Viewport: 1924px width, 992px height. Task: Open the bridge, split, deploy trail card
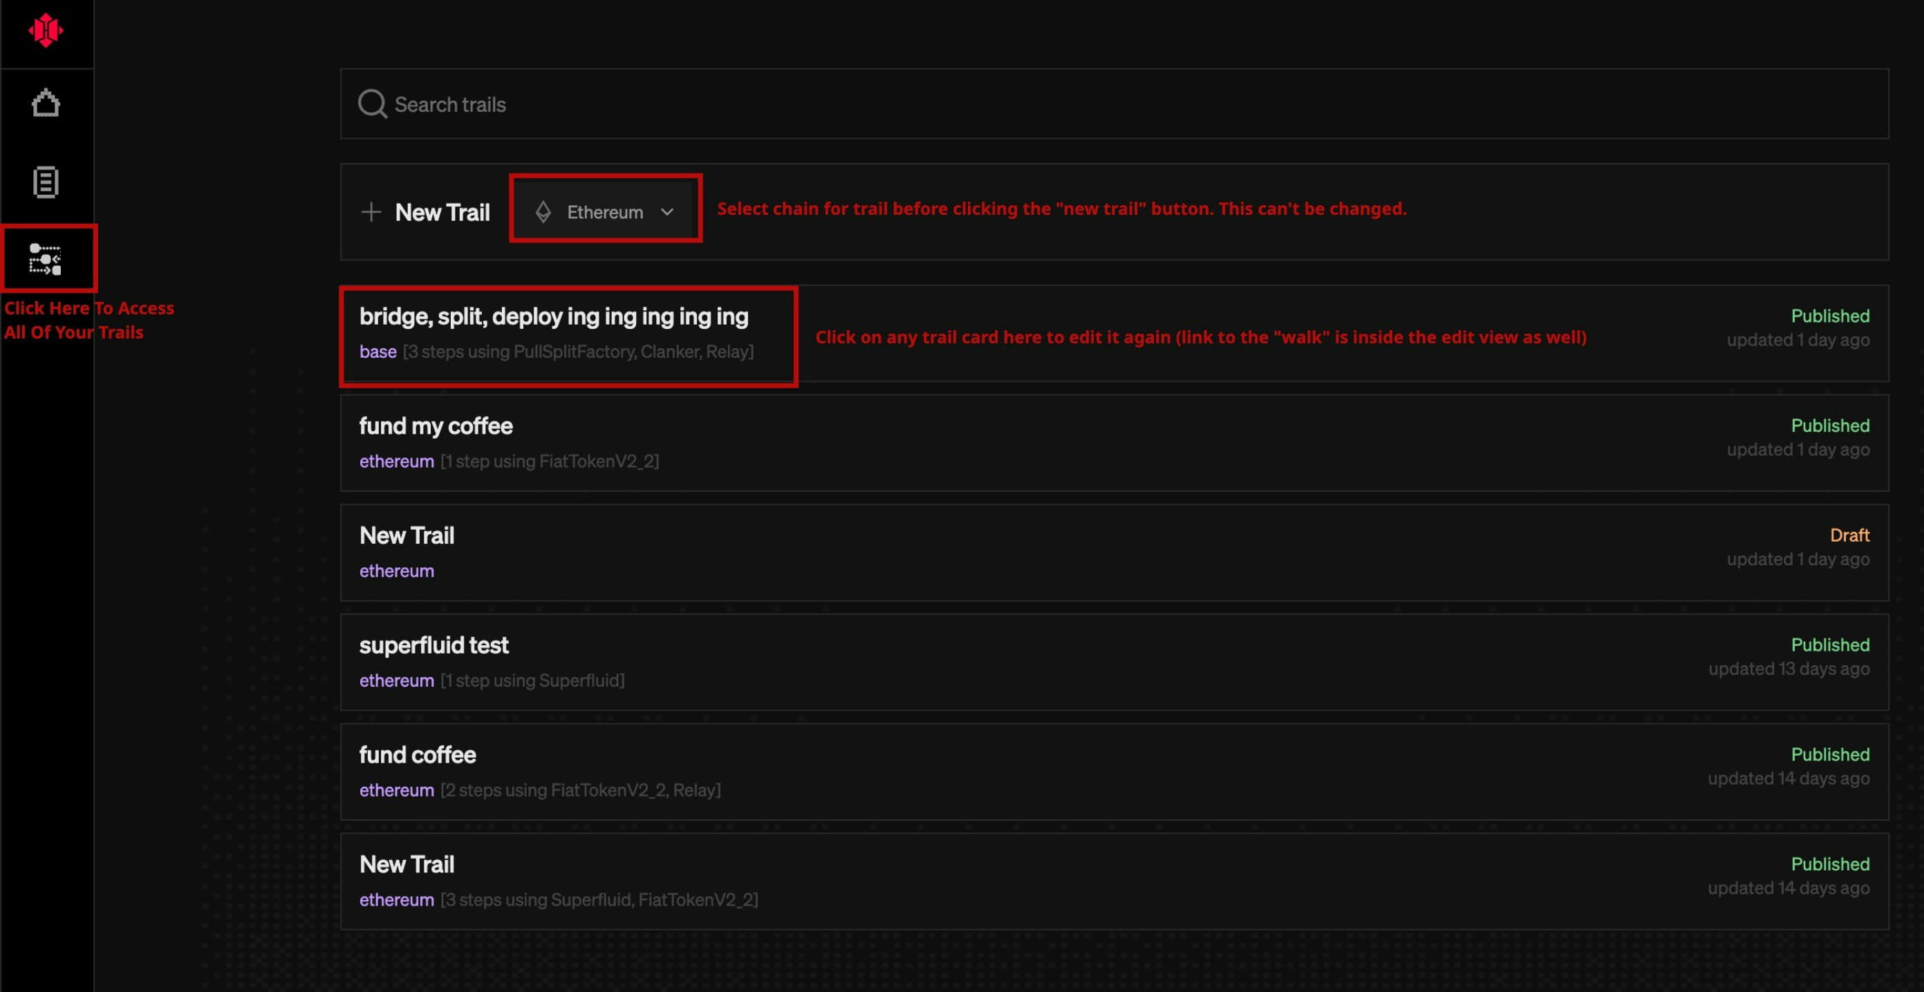(x=554, y=316)
